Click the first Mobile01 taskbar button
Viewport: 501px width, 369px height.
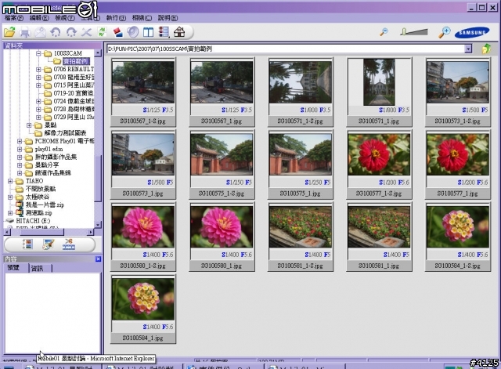[63, 367]
